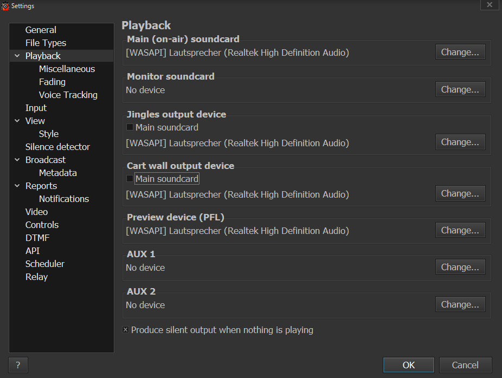502x378 pixels.
Task: Close the Settings window
Action: pyautogui.click(x=490, y=5)
